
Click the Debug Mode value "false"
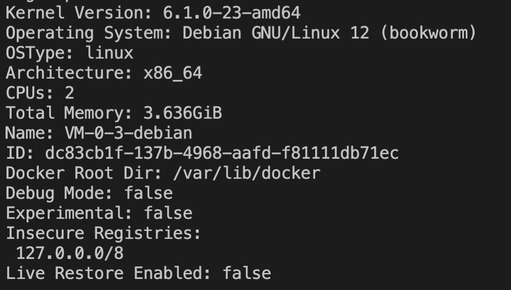click(148, 193)
